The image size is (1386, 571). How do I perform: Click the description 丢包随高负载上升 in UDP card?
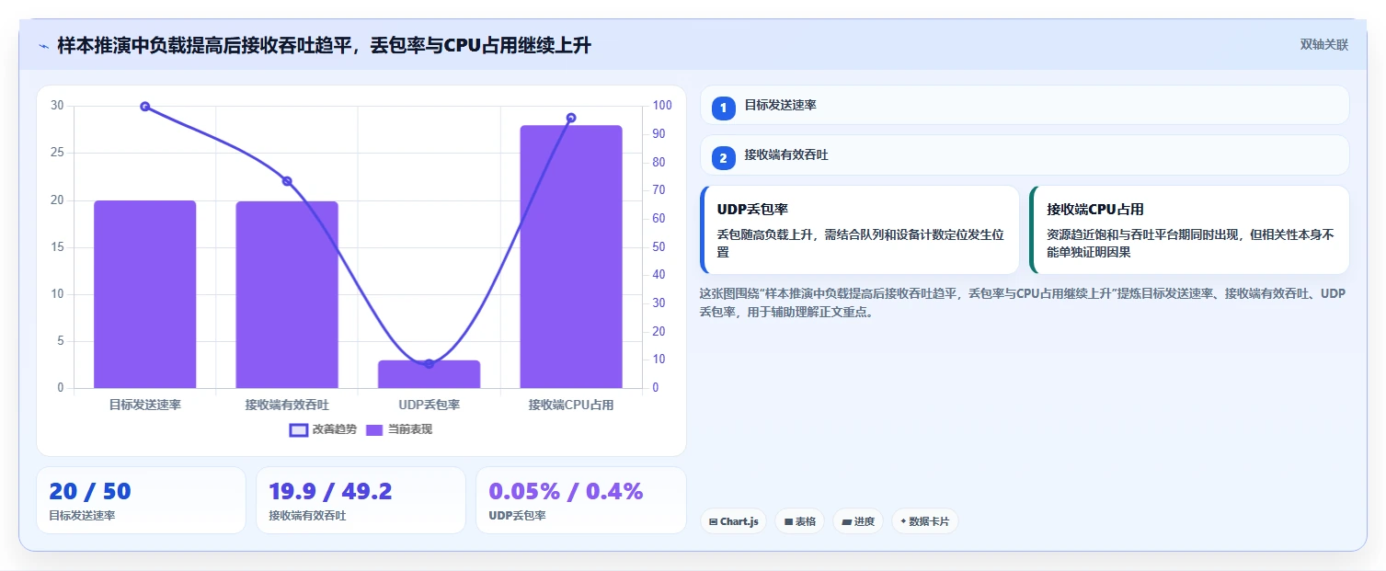pos(859,243)
